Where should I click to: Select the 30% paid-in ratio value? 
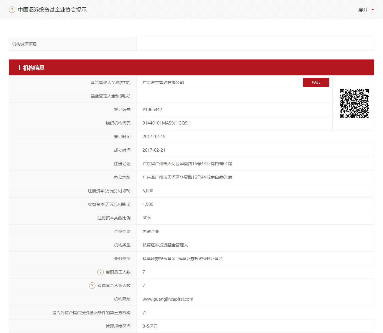point(147,218)
